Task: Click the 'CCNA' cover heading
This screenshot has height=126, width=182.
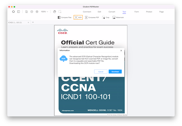Action: point(79,88)
